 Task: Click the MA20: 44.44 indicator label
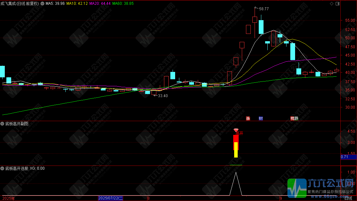100,4
